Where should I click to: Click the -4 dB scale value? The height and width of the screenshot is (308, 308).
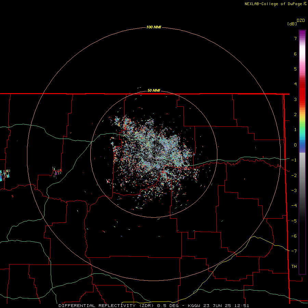pos(294,206)
